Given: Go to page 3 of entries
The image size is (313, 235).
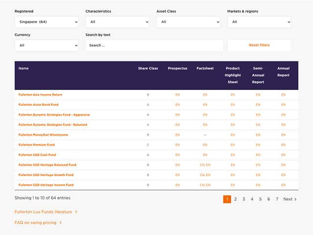Looking at the screenshot, I should point(244,199).
